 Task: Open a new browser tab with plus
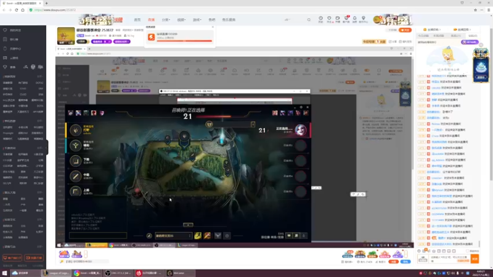coord(47,3)
